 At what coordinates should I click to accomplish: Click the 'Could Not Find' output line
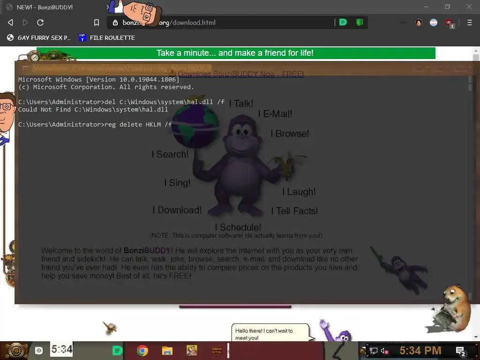click(x=93, y=109)
